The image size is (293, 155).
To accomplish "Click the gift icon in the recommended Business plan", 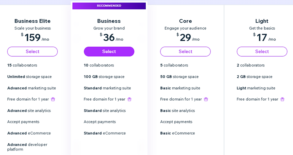I will [129, 99].
